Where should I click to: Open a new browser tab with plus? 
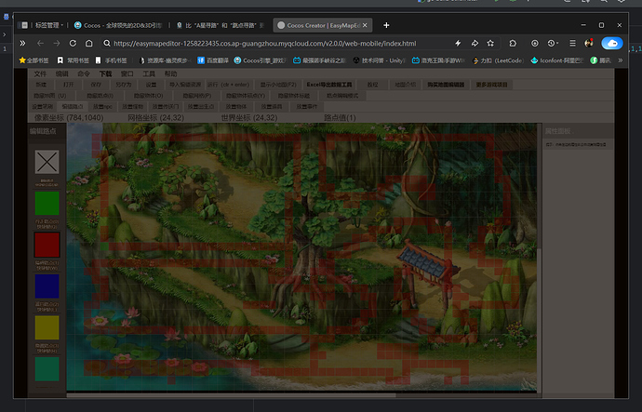(x=386, y=25)
